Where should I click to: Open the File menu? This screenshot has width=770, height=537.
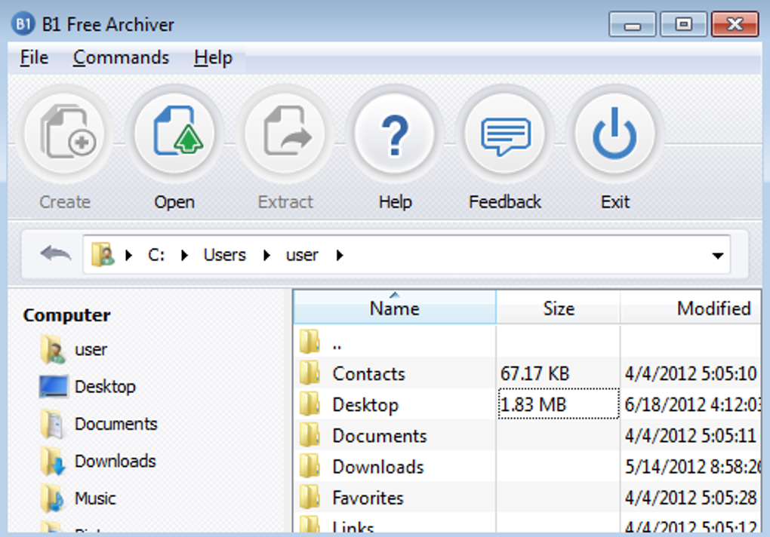pos(34,57)
